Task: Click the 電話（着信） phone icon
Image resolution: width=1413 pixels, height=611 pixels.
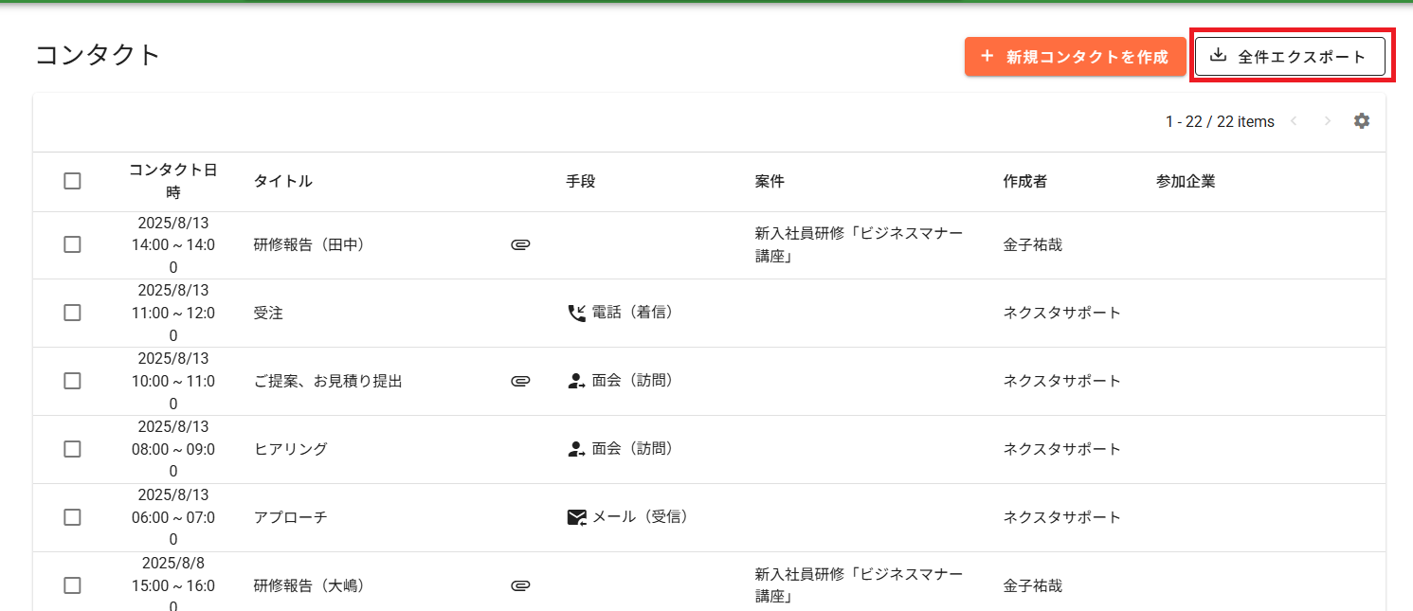Action: tap(576, 313)
